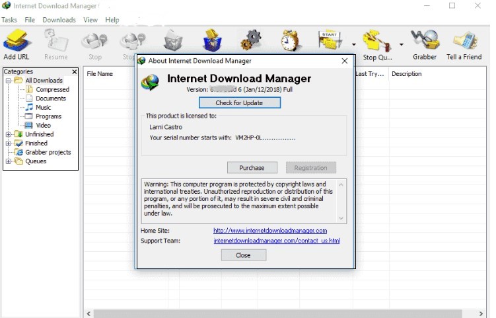Expand the Queues tree node
The height and width of the screenshot is (318, 496).
[9, 161]
